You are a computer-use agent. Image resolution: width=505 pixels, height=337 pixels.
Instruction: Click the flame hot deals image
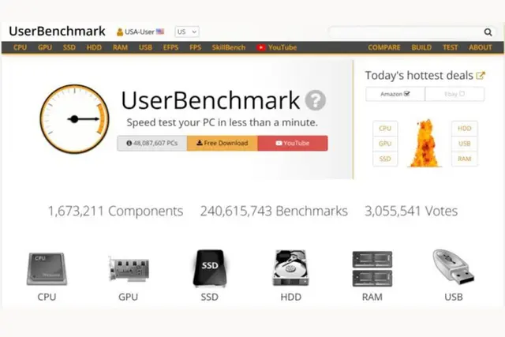point(425,143)
